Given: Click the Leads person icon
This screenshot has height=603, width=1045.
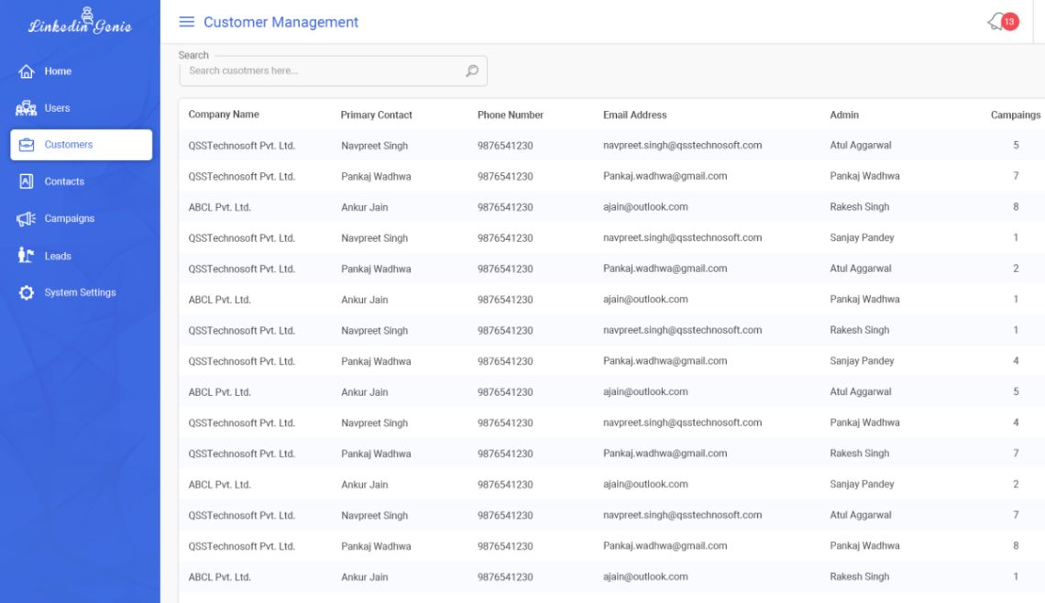Looking at the screenshot, I should (x=26, y=255).
